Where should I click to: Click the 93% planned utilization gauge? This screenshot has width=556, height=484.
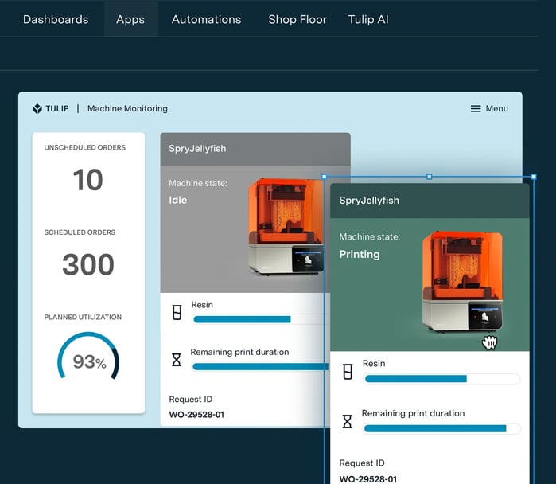(x=88, y=356)
